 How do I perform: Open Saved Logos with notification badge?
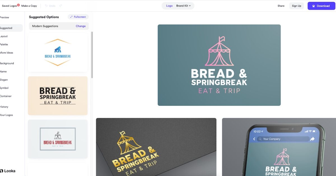pyautogui.click(x=11, y=6)
